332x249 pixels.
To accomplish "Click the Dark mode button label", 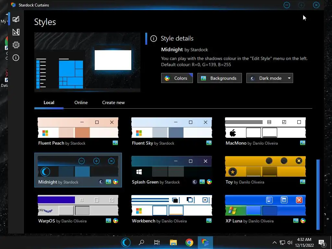I will pos(270,78).
